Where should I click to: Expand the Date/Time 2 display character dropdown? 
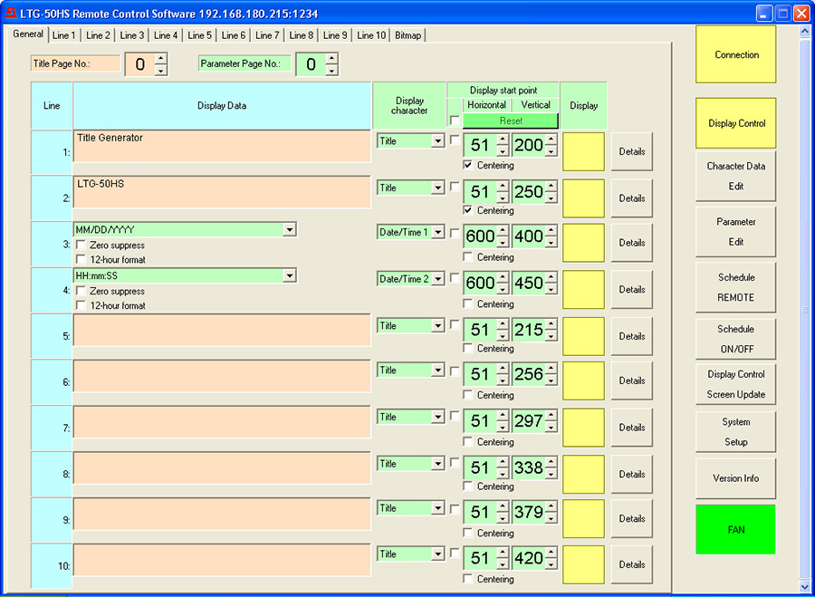click(438, 280)
